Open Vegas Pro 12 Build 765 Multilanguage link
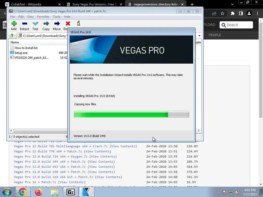Image resolution: width=263 pixels, height=197 pixels. click(x=61, y=146)
